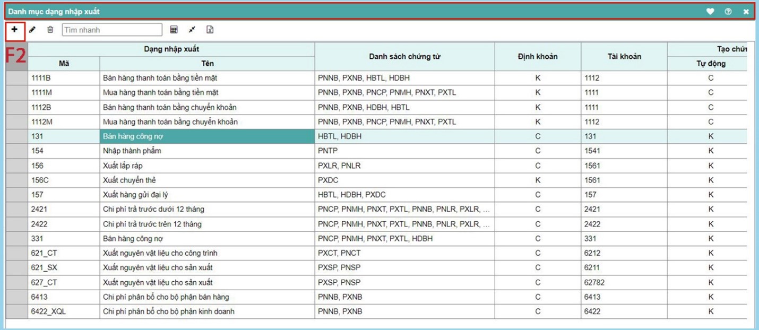
Task: Click the trash can delete icon
Action: [50, 30]
